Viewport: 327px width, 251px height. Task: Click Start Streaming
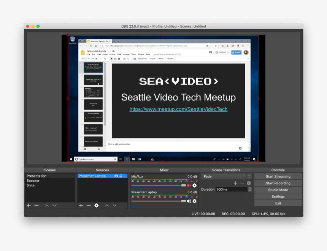point(278,176)
